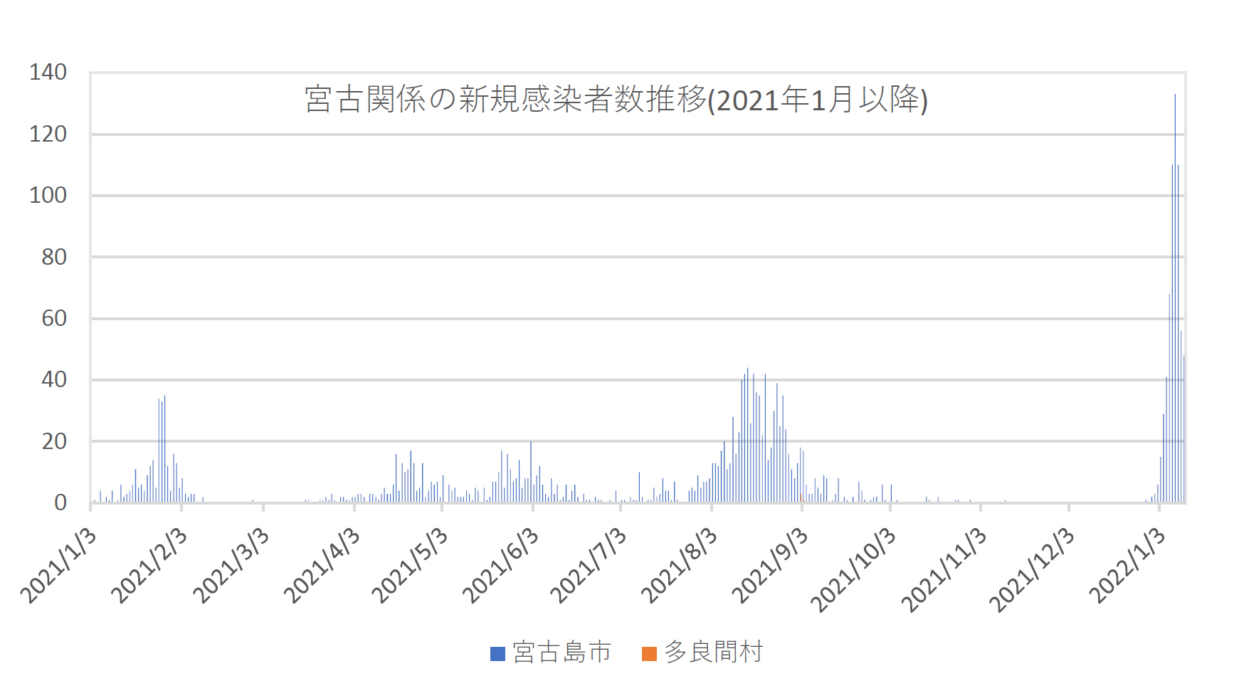Select the 2021/6/3 date label
This screenshot has width=1234, height=681.
(x=501, y=566)
